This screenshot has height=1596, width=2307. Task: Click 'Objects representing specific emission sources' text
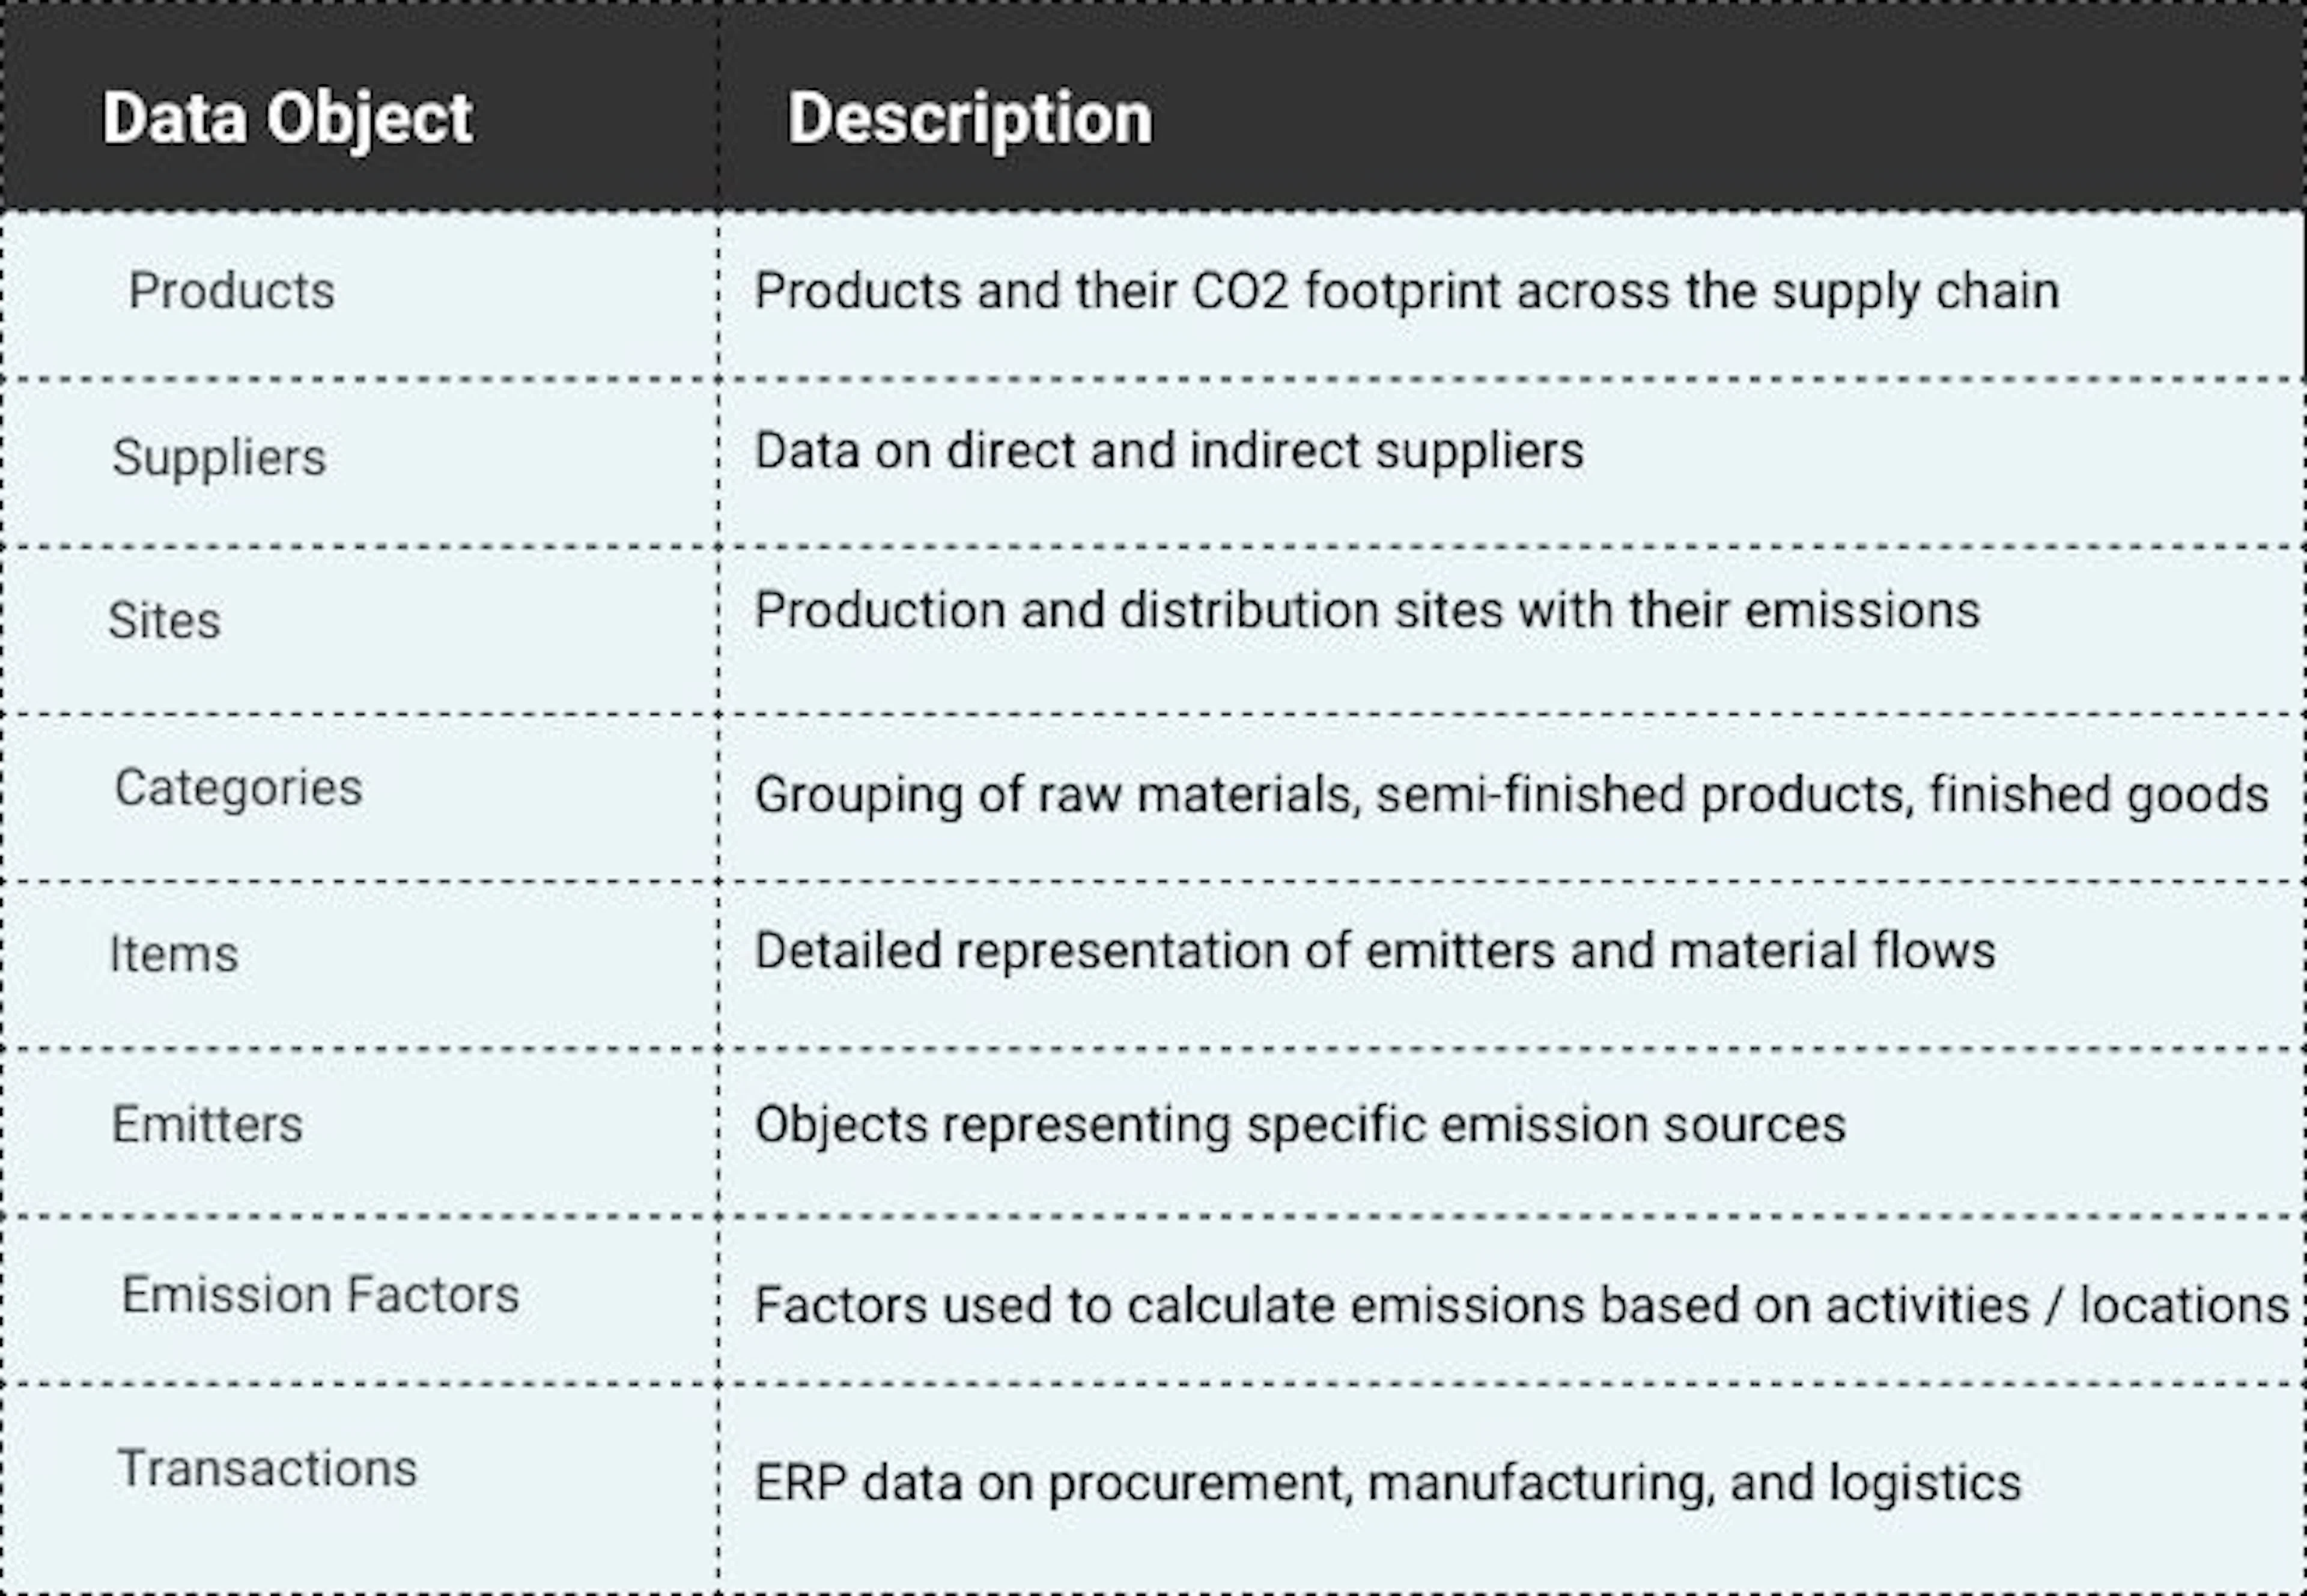click(x=1299, y=1125)
